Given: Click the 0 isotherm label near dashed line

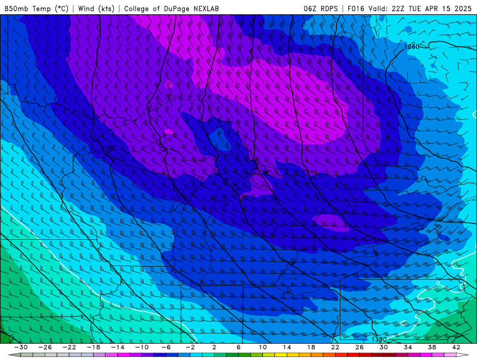Looking at the screenshot, I should (x=438, y=283).
